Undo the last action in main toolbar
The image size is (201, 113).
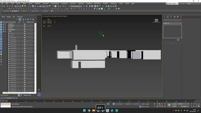click(x=2, y=6)
